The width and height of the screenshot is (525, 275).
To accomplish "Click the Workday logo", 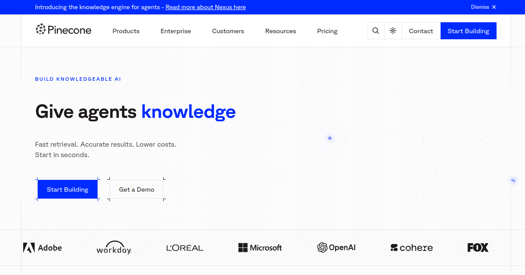I will tap(114, 247).
